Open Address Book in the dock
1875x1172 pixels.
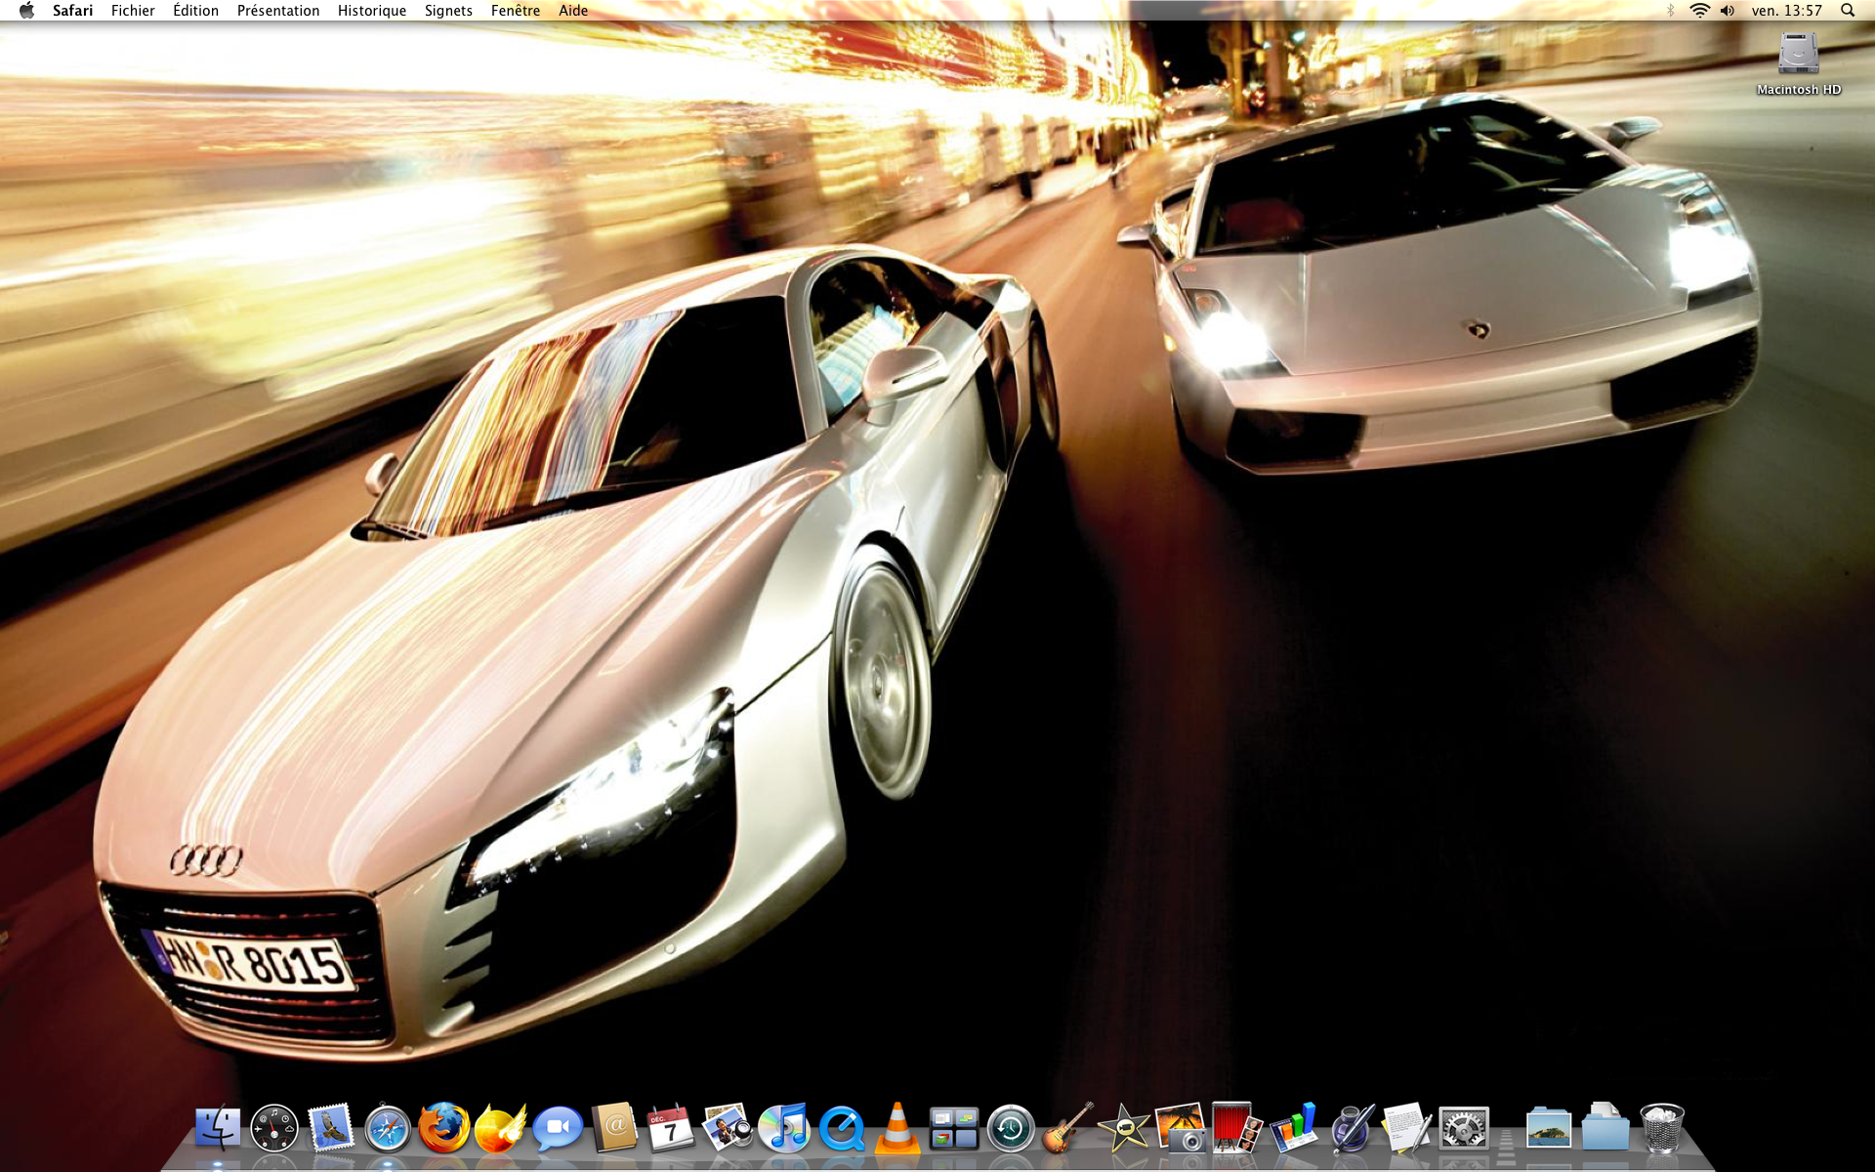coord(614,1128)
